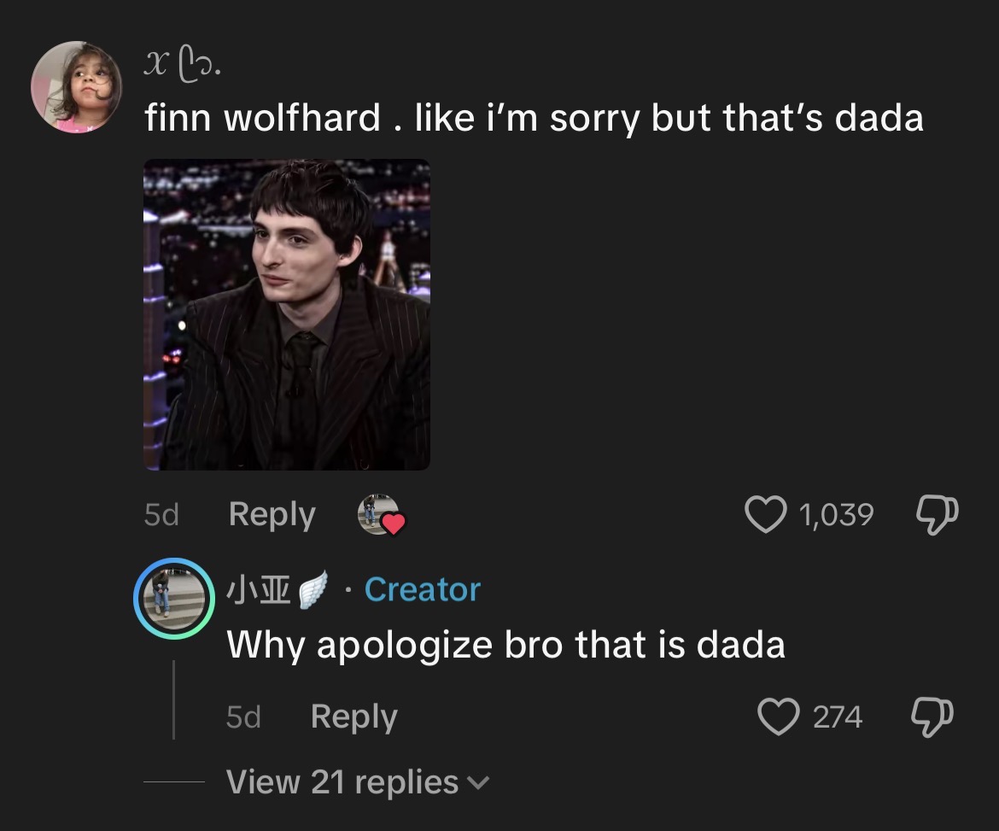Reply to the creator's comment
Screen dimensions: 999x831
pos(354,717)
